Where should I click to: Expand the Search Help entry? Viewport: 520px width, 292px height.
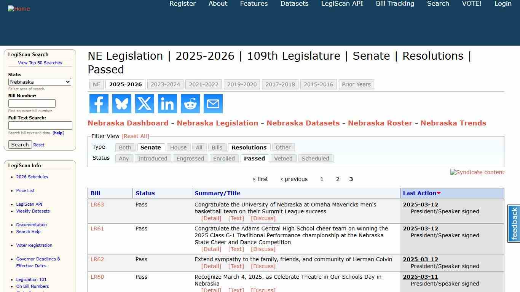(x=28, y=232)
